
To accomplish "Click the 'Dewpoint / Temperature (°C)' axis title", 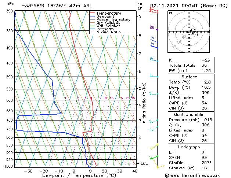I will 79,175.
